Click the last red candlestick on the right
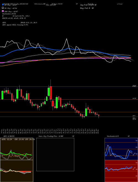Viewport: 138px width, 182px height. tap(99, 115)
